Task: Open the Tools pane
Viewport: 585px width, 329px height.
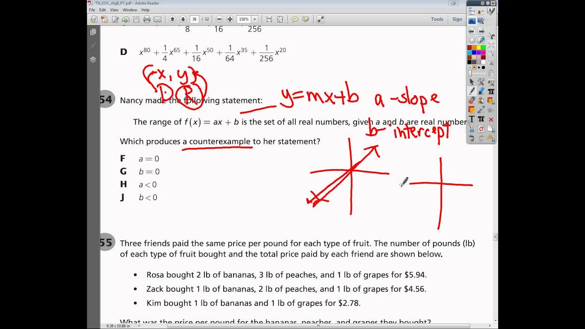Action: click(437, 19)
